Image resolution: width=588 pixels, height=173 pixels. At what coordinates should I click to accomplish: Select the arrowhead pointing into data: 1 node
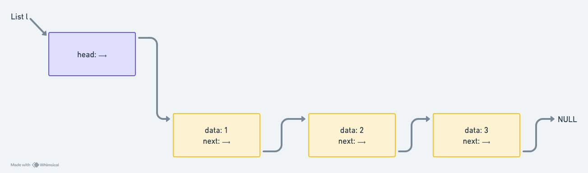(x=168, y=119)
